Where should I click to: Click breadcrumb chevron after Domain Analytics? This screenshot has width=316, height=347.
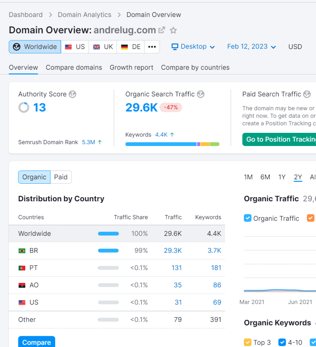119,15
